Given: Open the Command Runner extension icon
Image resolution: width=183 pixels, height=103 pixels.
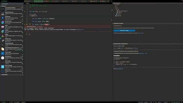Looking at the screenshot, I should click(3, 45).
